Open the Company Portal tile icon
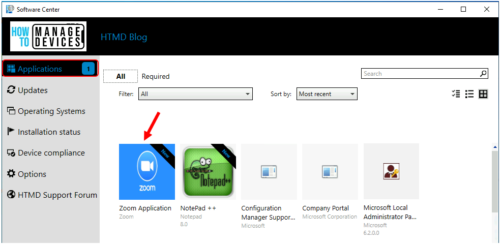Viewport: 501px width, 245px height. (330, 171)
